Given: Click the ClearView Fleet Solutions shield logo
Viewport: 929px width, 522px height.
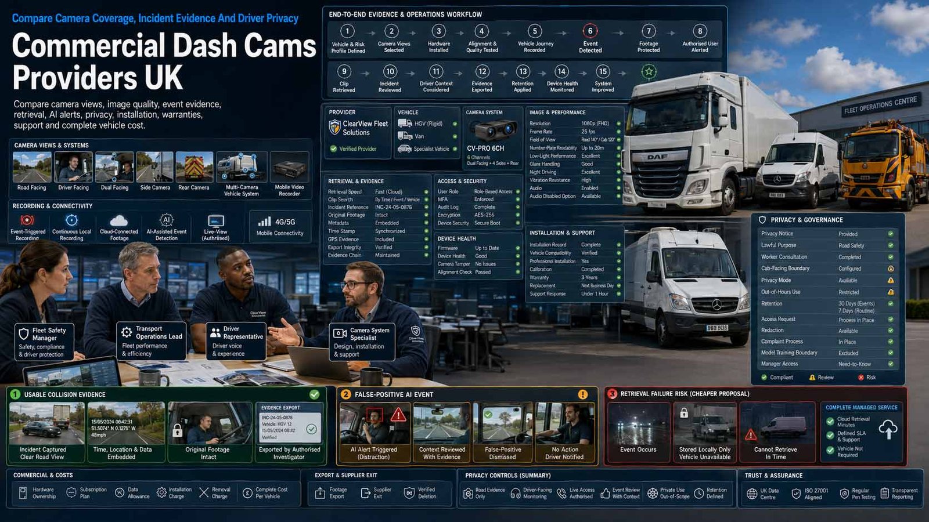Looking at the screenshot, I should click(x=334, y=127).
